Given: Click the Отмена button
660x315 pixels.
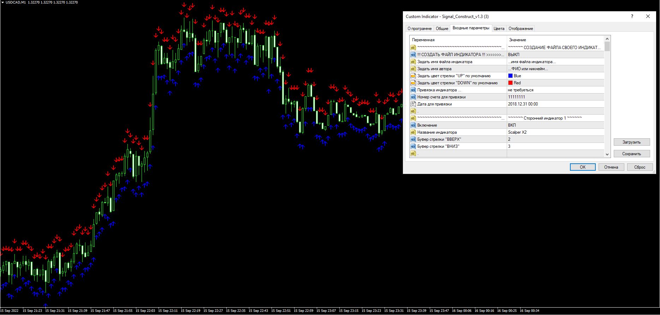Looking at the screenshot, I should pyautogui.click(x=611, y=167).
